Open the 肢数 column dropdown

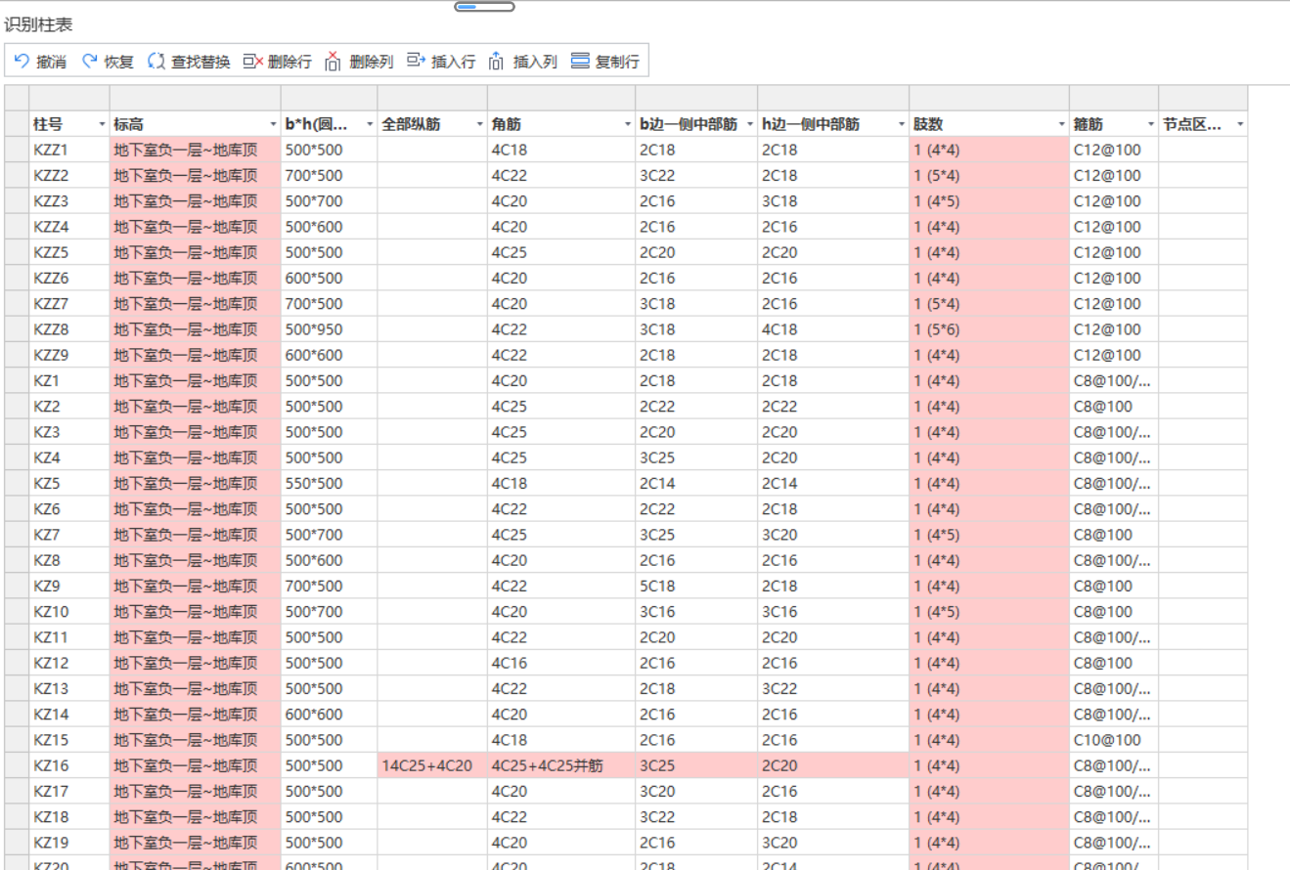[x=1061, y=125]
